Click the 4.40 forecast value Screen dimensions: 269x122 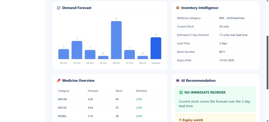coord(90,99)
